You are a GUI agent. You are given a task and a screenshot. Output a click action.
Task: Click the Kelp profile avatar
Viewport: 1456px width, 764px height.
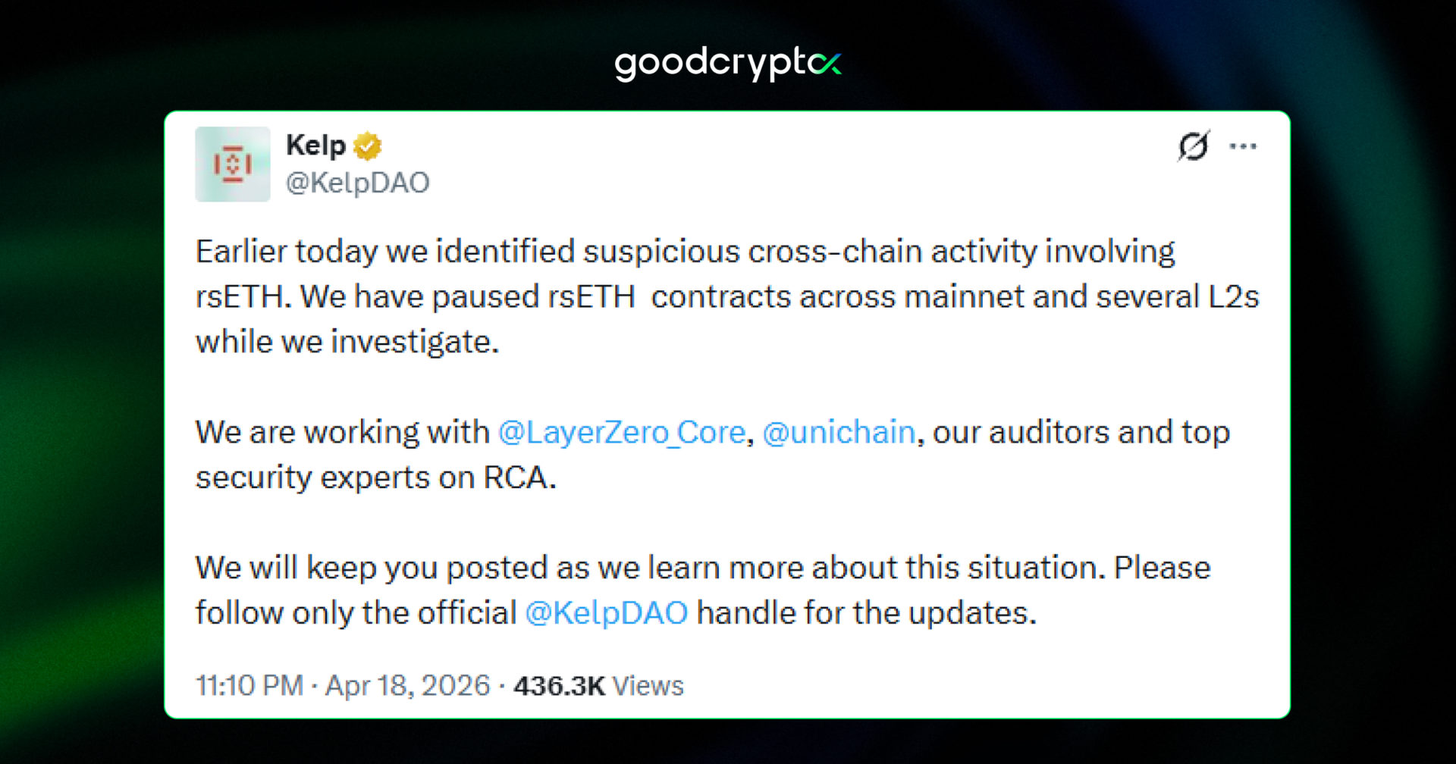click(232, 164)
